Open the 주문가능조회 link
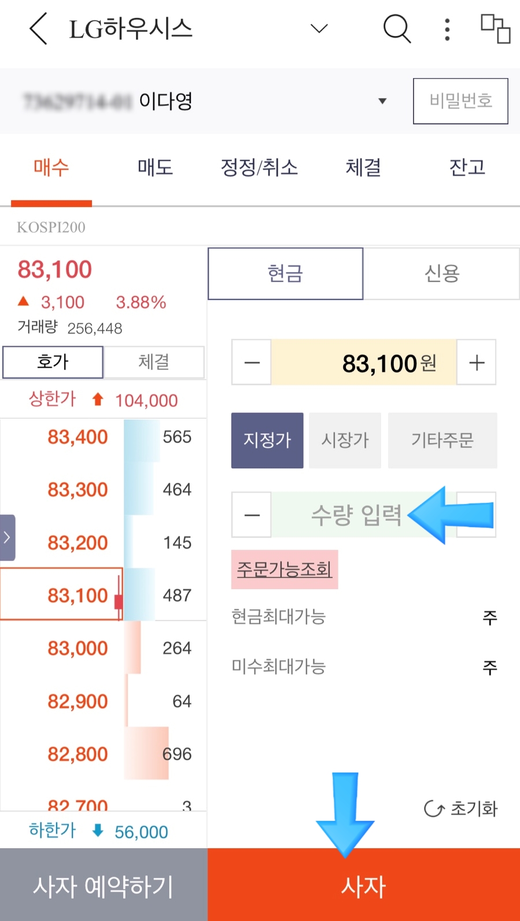 click(285, 569)
